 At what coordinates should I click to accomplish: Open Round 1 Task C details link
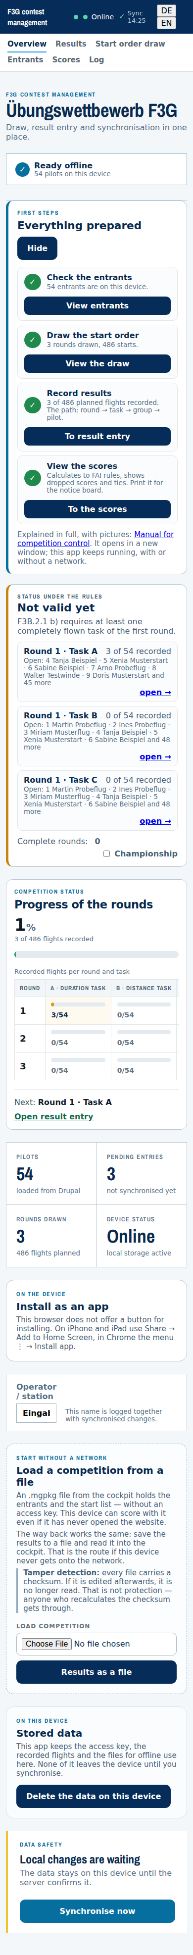pyautogui.click(x=155, y=821)
